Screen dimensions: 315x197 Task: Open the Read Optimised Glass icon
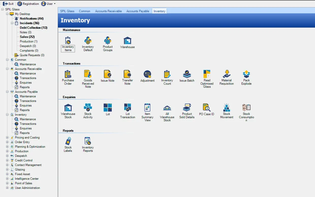point(207,79)
